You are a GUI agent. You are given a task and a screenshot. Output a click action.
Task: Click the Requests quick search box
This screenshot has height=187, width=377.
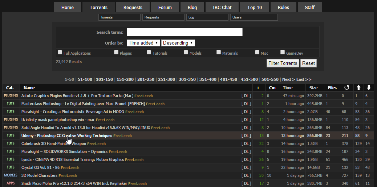(163, 17)
